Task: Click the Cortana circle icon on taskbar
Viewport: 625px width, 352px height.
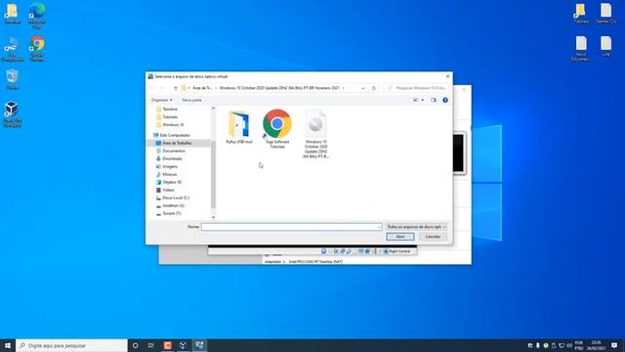Action: [x=135, y=345]
